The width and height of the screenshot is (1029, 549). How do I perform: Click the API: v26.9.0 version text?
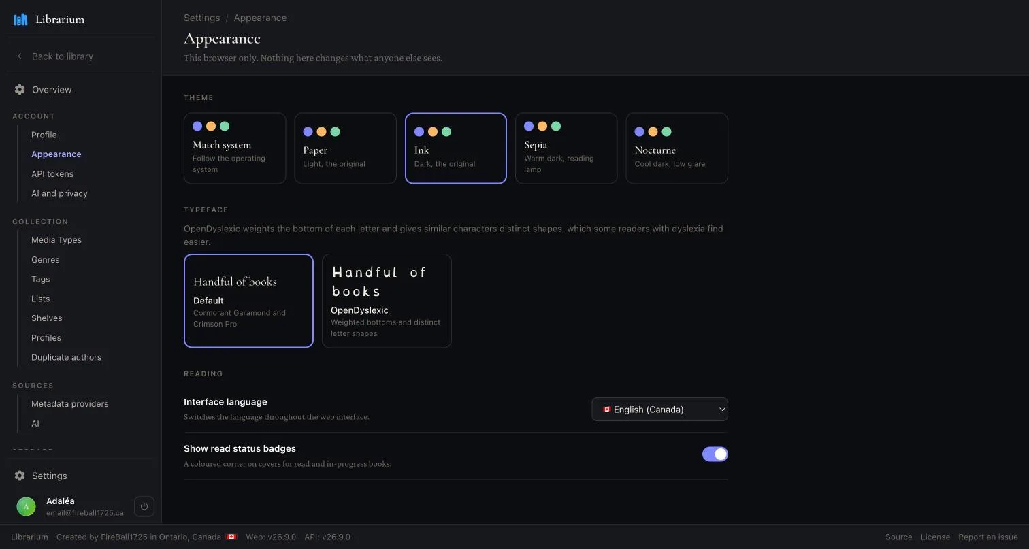pyautogui.click(x=327, y=537)
